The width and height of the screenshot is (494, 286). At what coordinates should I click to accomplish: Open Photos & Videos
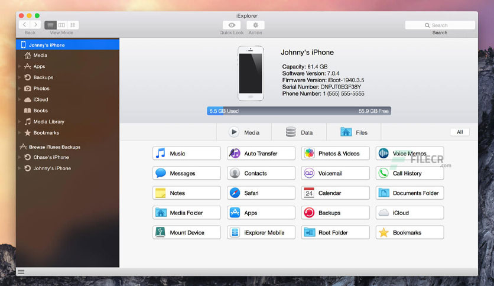(335, 154)
